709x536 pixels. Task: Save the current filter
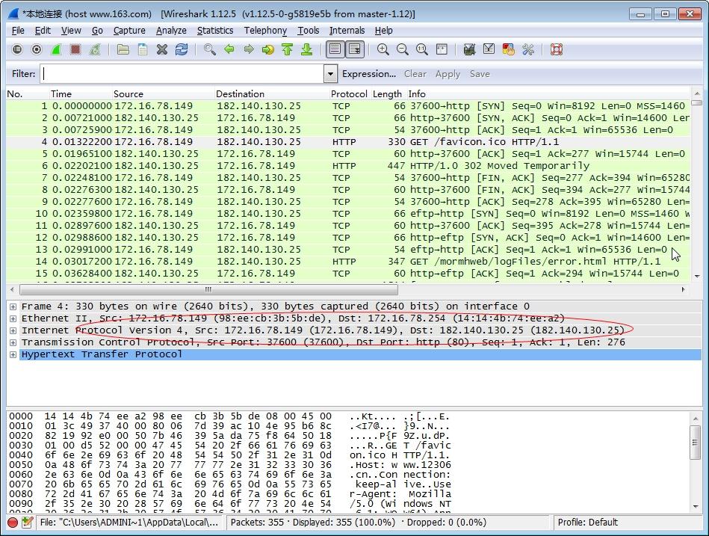tap(480, 74)
